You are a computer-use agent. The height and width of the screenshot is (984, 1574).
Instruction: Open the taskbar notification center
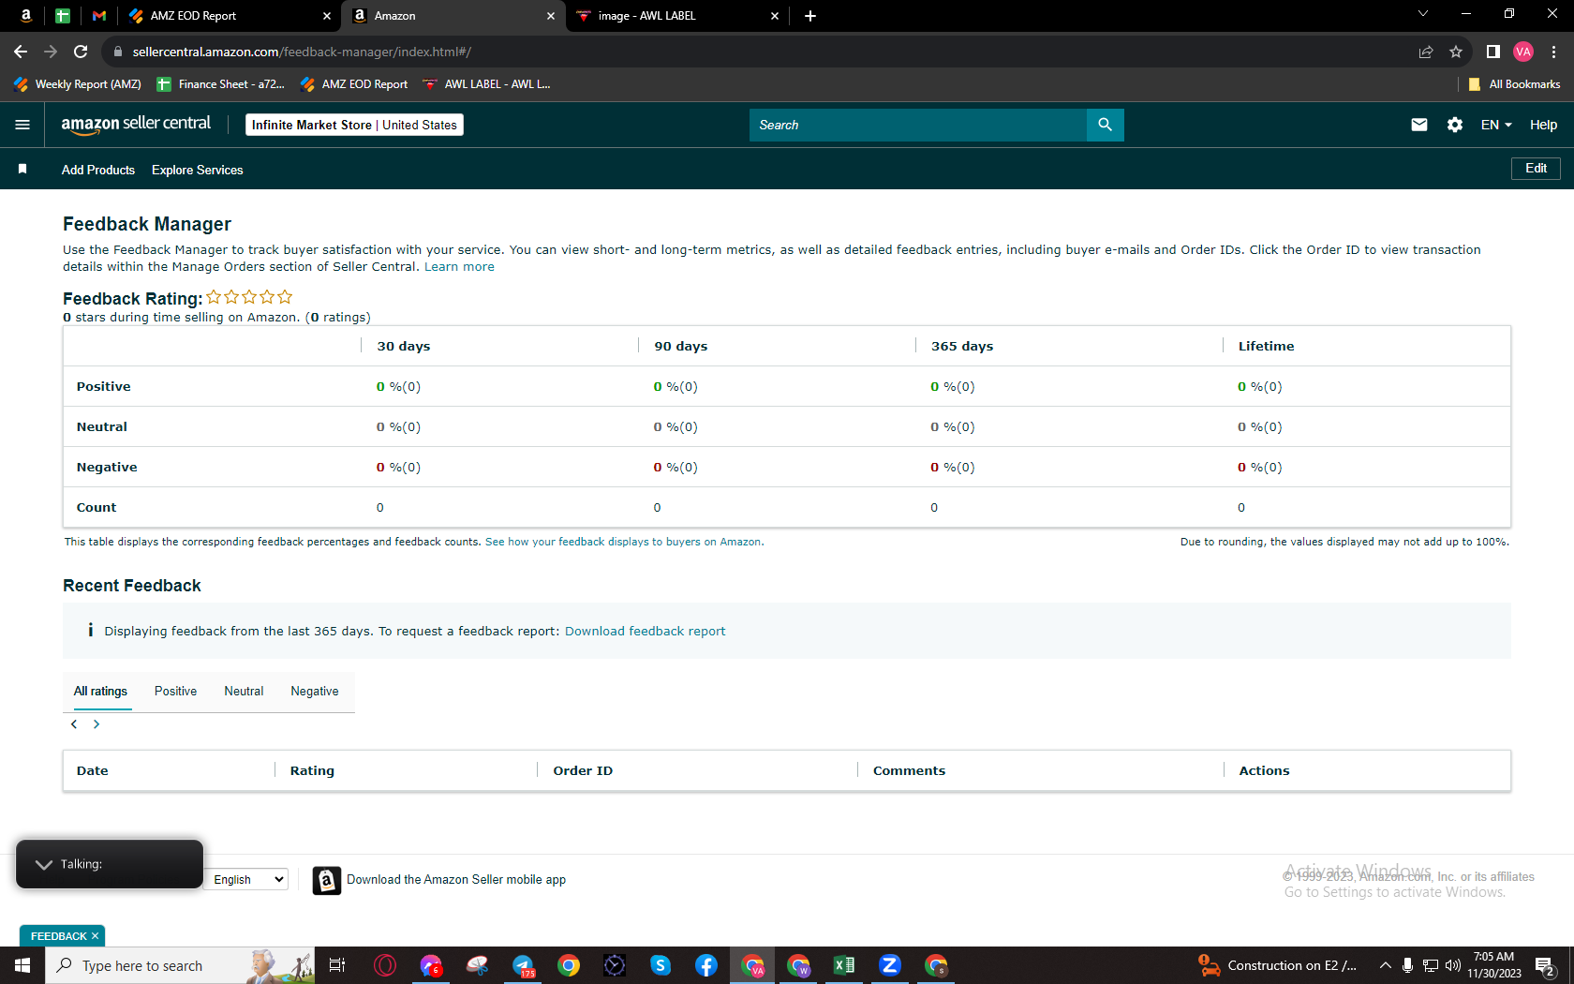tap(1546, 965)
